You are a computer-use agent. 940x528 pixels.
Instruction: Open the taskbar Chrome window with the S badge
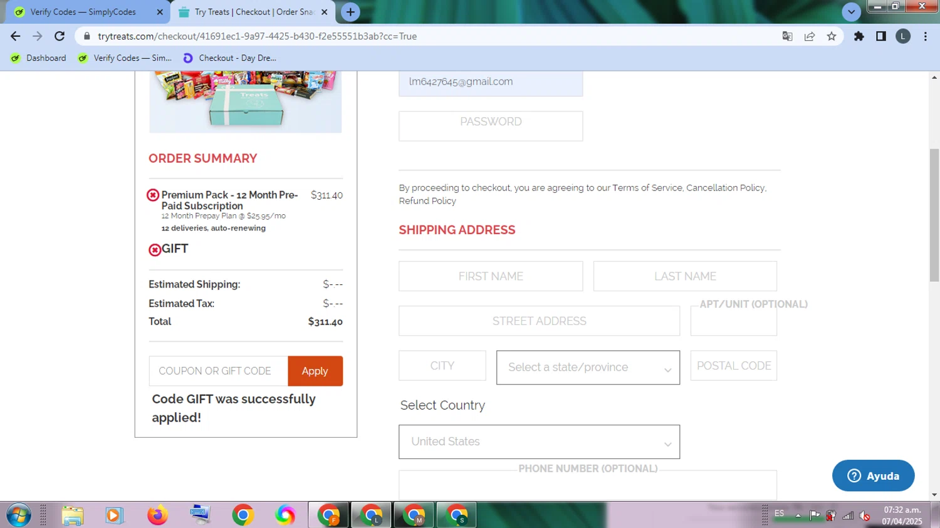click(456, 515)
